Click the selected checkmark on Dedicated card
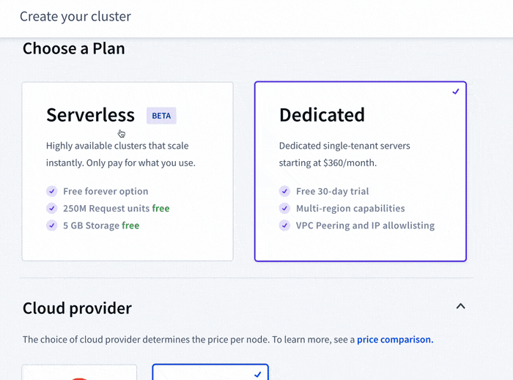 coord(456,92)
